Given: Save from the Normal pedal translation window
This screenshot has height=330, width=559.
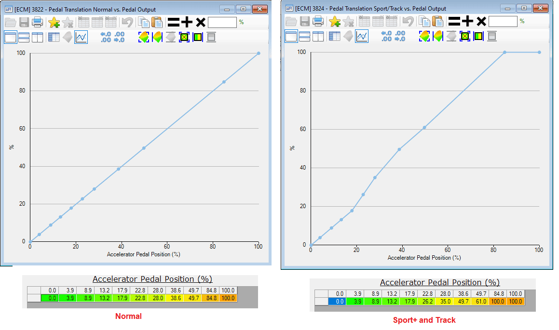Looking at the screenshot, I should pyautogui.click(x=24, y=23).
